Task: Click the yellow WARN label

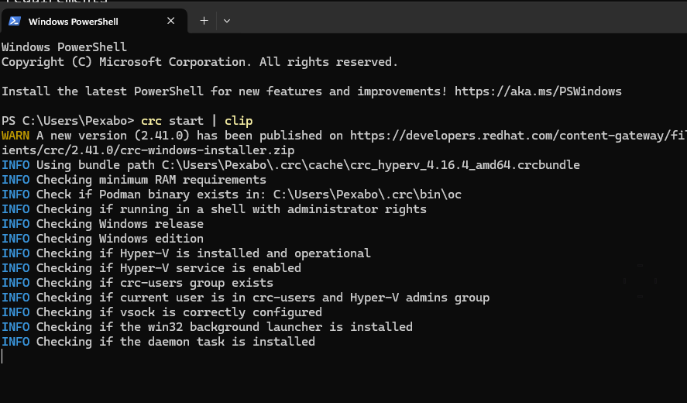Action: click(15, 136)
